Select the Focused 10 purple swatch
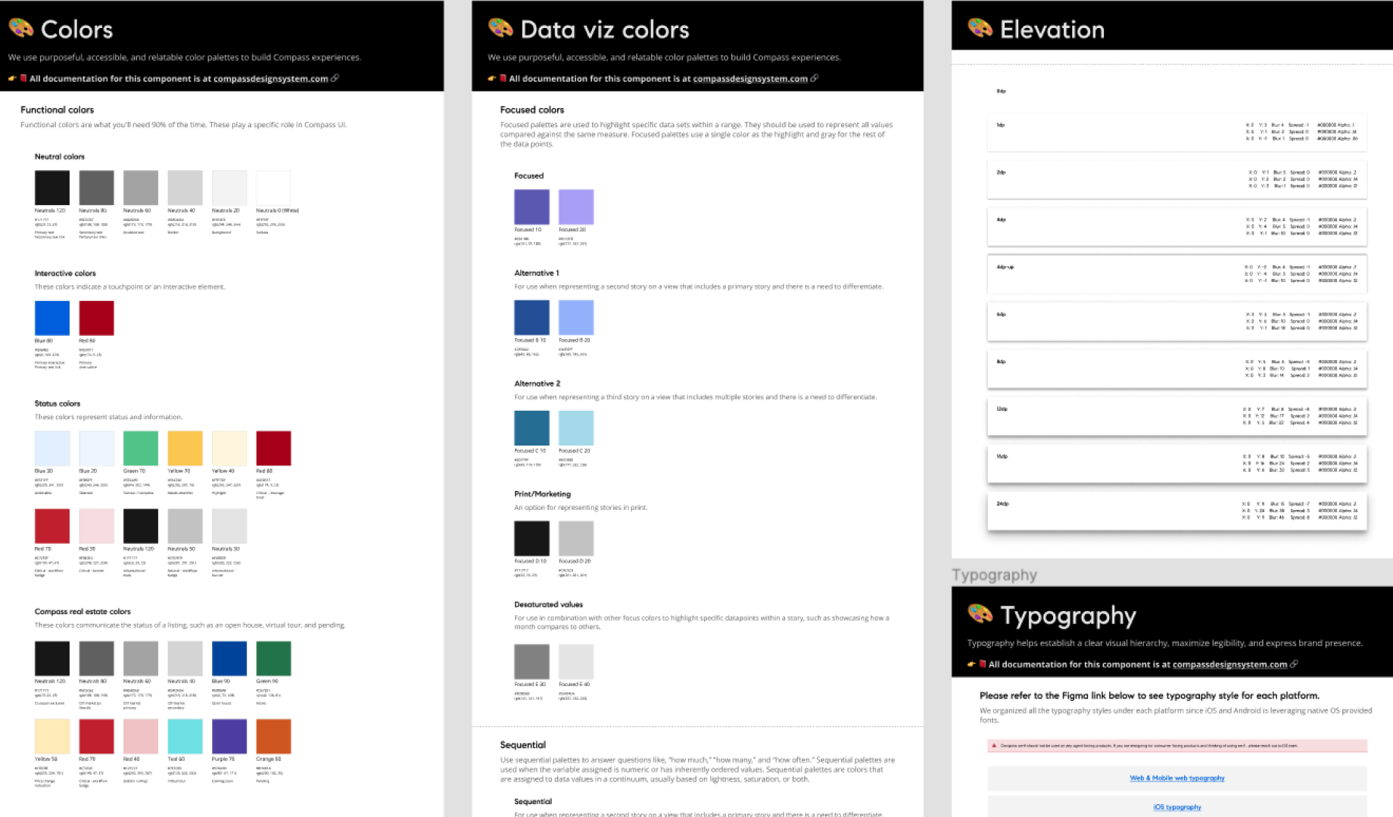Image resolution: width=1393 pixels, height=817 pixels. coord(531,207)
